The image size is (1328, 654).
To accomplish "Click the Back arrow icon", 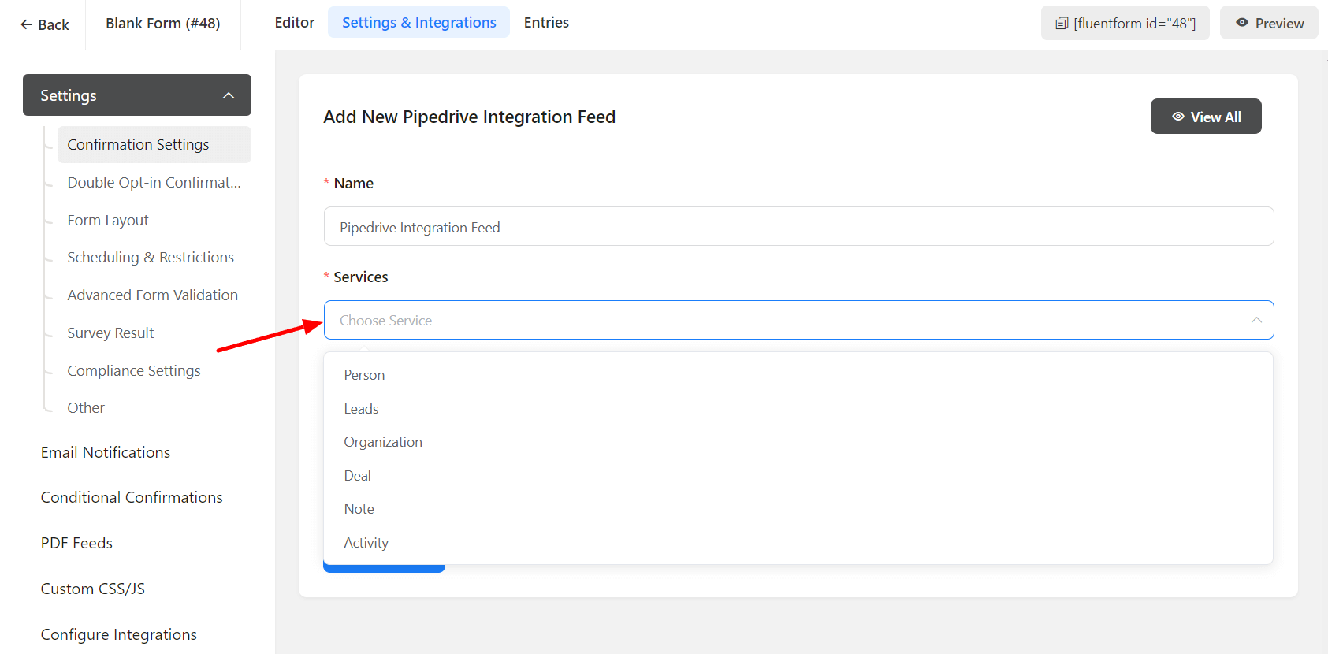I will (x=27, y=24).
